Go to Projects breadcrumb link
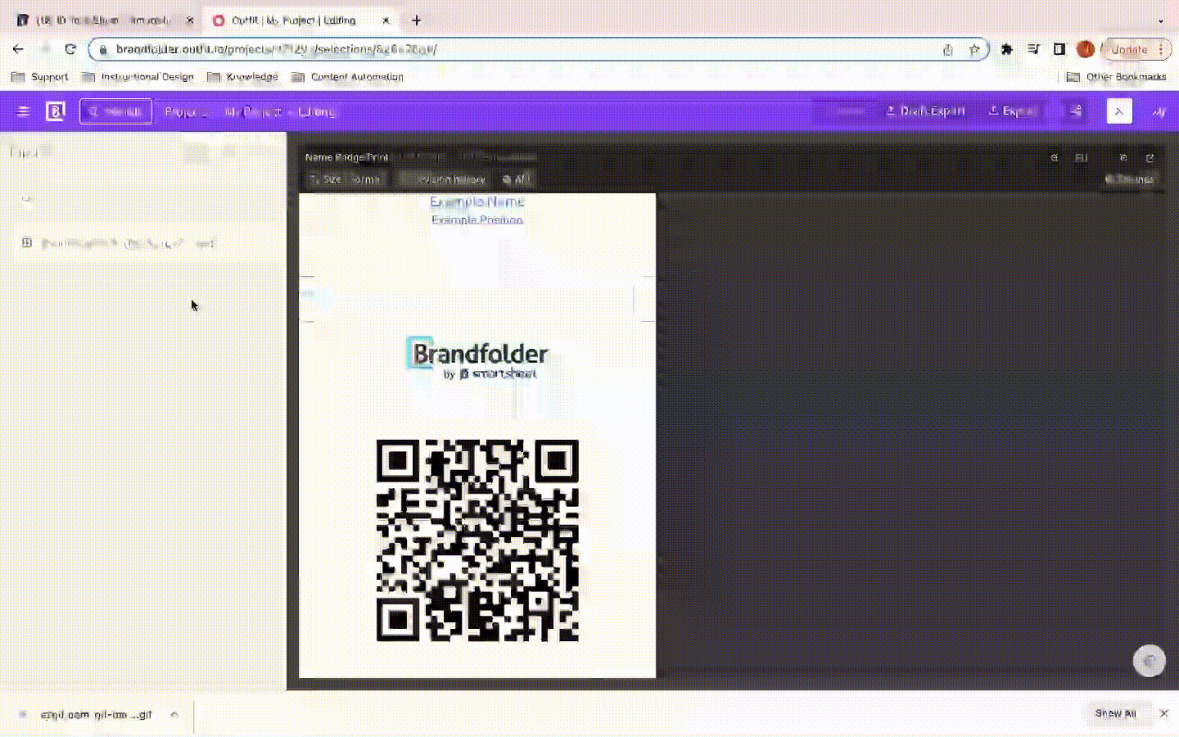Screen dimensions: 1179x737 coord(185,111)
